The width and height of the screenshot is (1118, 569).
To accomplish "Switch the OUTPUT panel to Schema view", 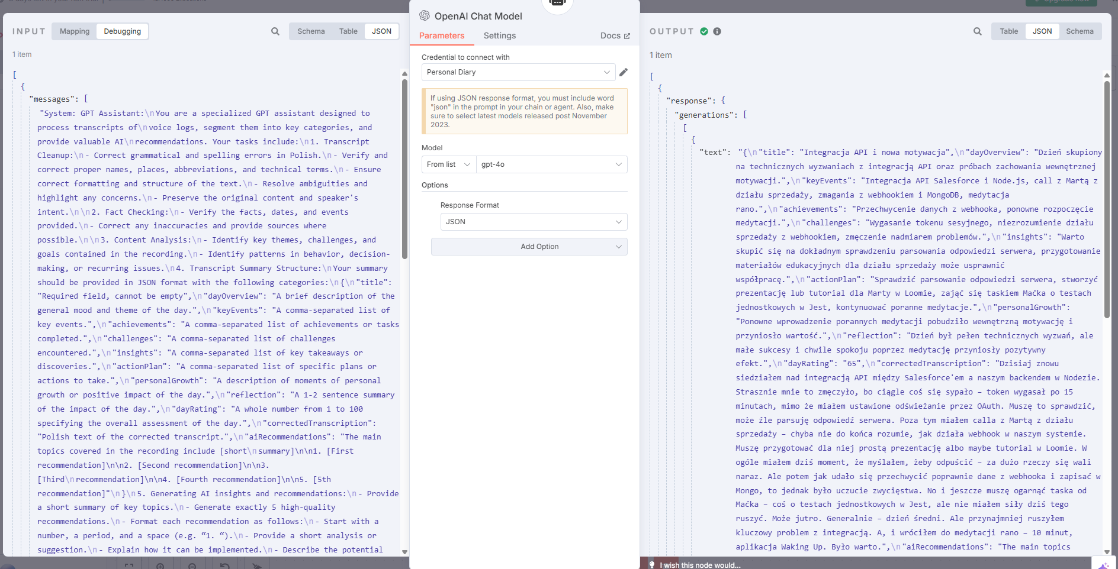I will [x=1080, y=31].
